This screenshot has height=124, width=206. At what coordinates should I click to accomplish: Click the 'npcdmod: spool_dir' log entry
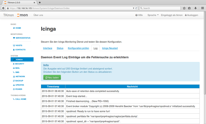93,121
